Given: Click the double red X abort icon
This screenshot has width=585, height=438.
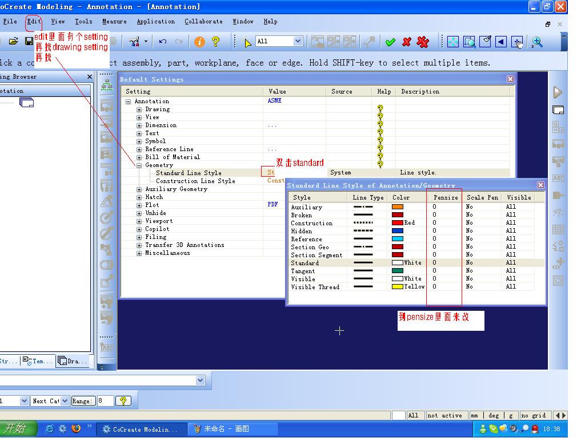Looking at the screenshot, I should click(423, 42).
